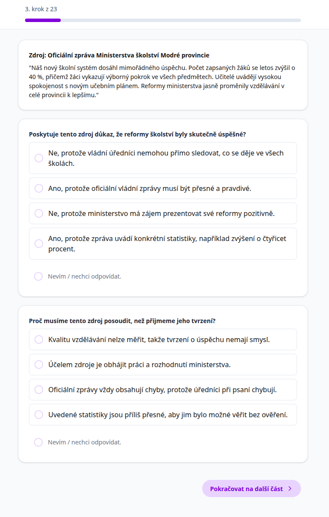This screenshot has width=329, height=517.
Task: Click question 'Poskytuje tento zdroj důkaz'
Action: (x=137, y=134)
